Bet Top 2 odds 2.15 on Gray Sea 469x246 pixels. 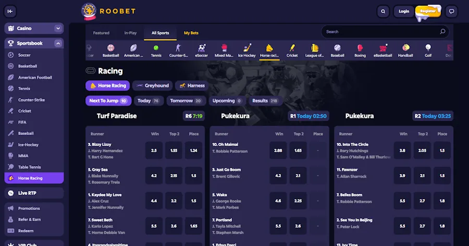[x=174, y=176]
